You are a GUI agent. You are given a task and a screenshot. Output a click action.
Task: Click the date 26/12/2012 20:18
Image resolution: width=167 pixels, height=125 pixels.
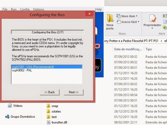pyautogui.click(x=126, y=111)
